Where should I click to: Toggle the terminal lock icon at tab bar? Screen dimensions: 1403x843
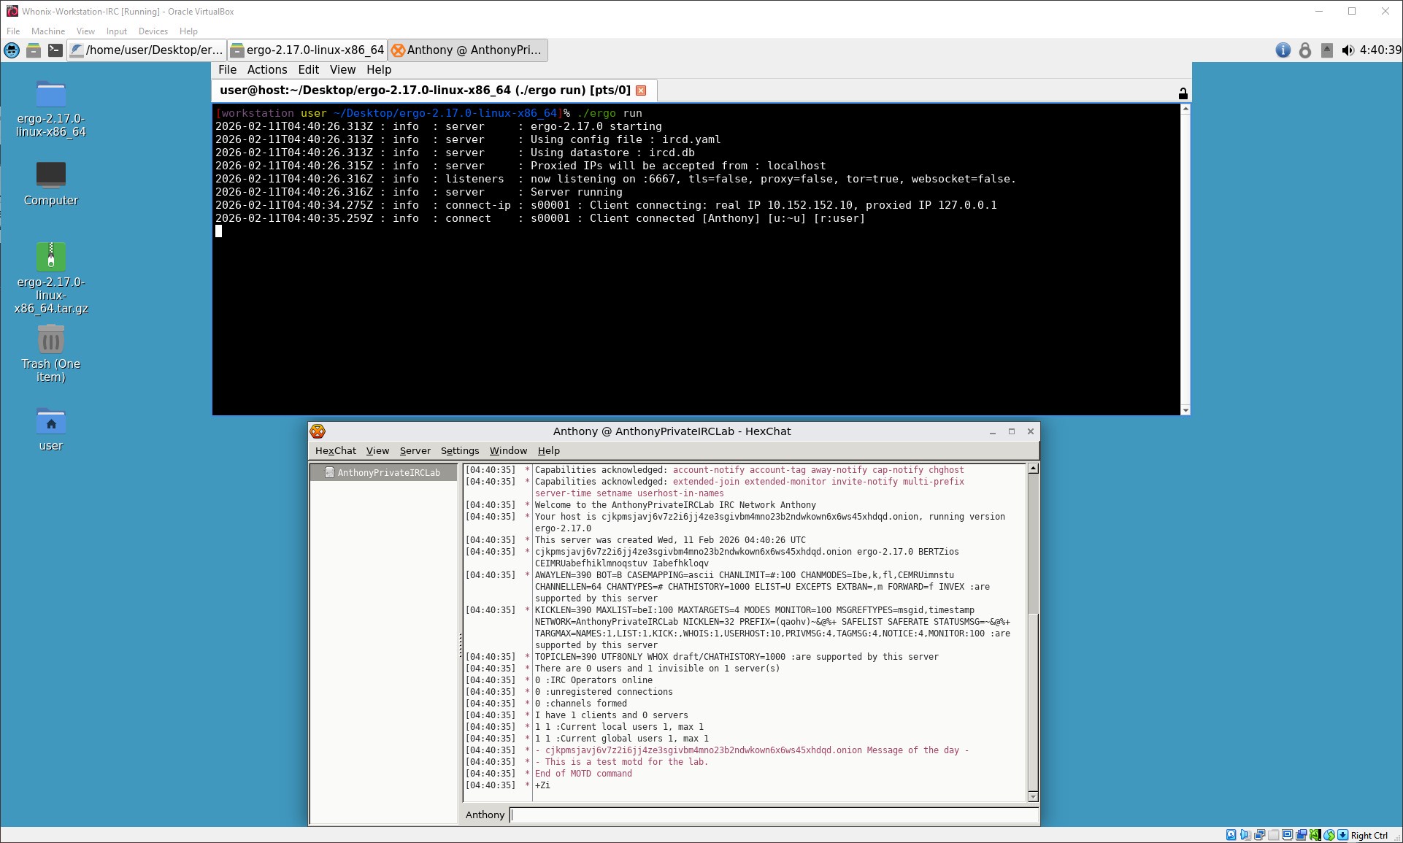(1183, 93)
